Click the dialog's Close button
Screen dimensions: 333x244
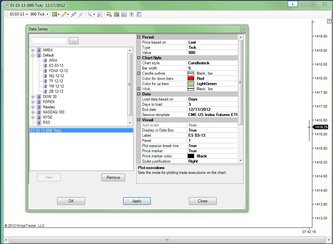click(203, 201)
